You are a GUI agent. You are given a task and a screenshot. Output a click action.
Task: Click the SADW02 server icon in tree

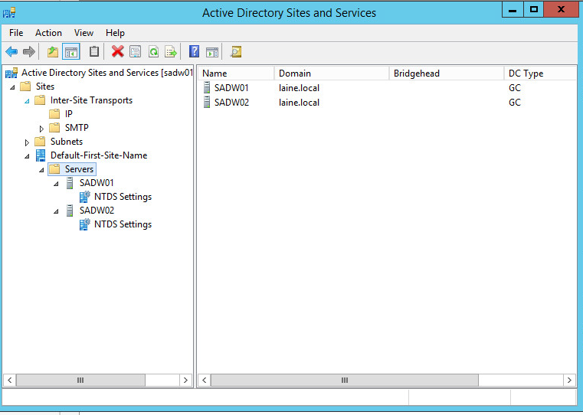70,211
